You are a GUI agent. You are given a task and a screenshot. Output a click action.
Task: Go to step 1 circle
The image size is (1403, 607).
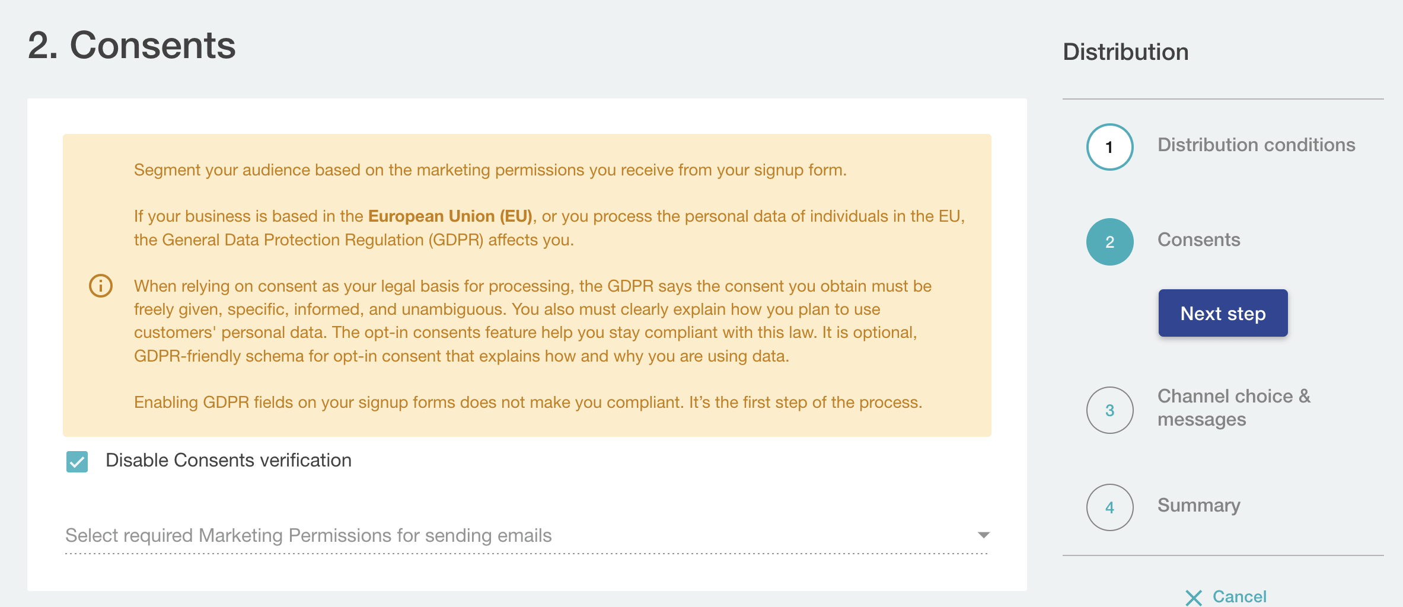point(1109,147)
